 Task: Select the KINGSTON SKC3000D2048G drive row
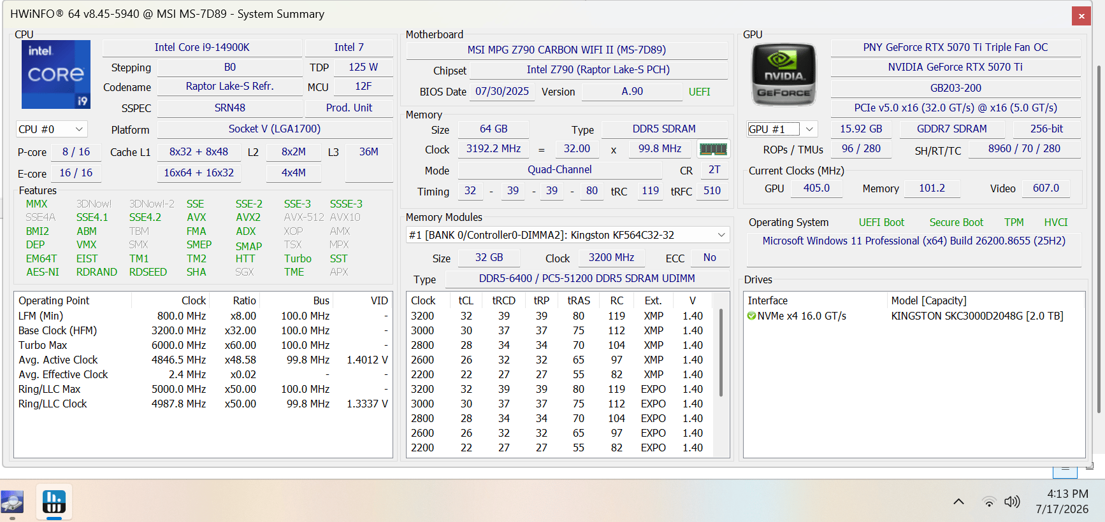(914, 316)
